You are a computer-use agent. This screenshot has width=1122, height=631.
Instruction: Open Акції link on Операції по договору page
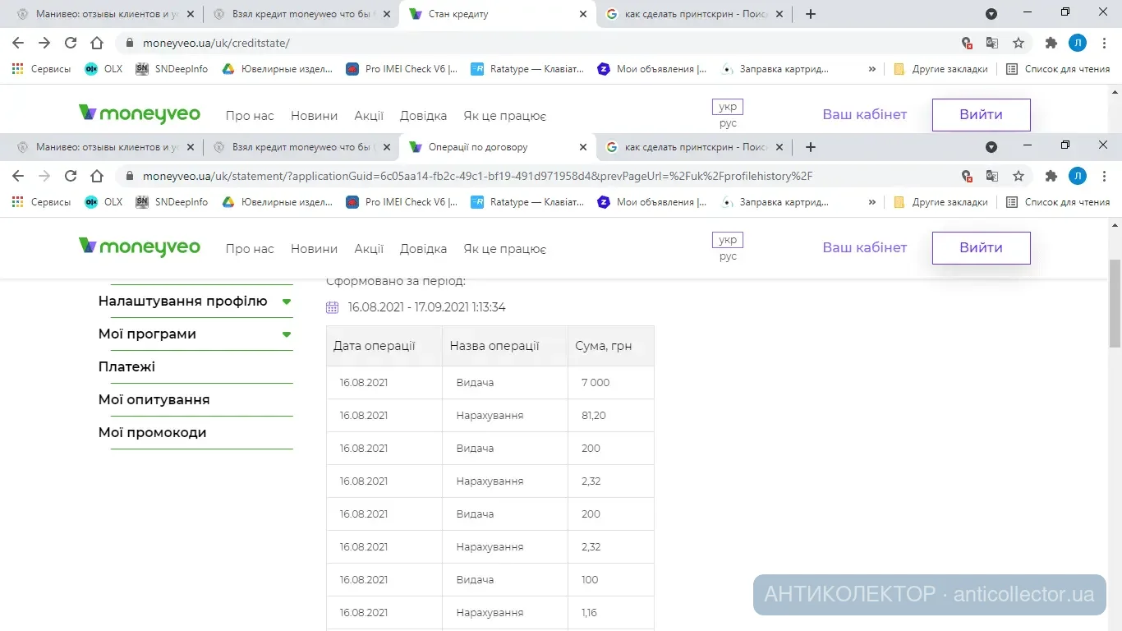(369, 248)
